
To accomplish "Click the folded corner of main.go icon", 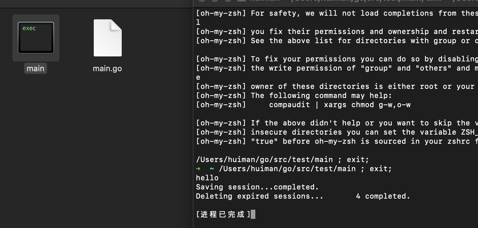I will (x=116, y=24).
